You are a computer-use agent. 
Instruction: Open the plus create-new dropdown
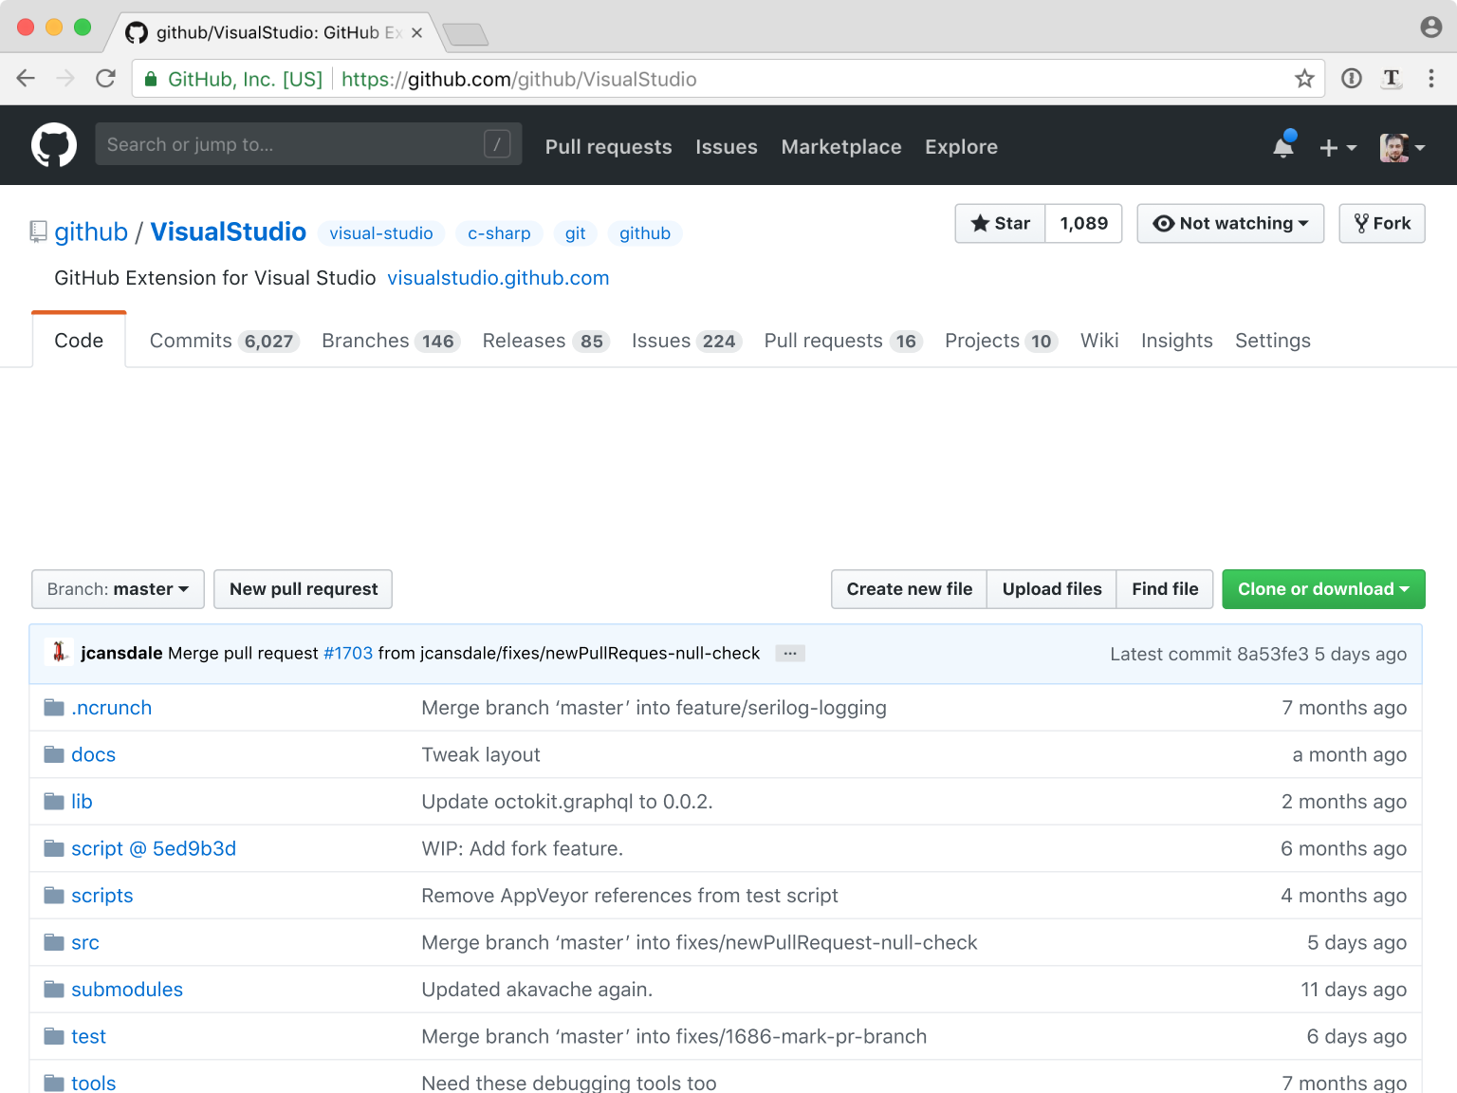1337,147
